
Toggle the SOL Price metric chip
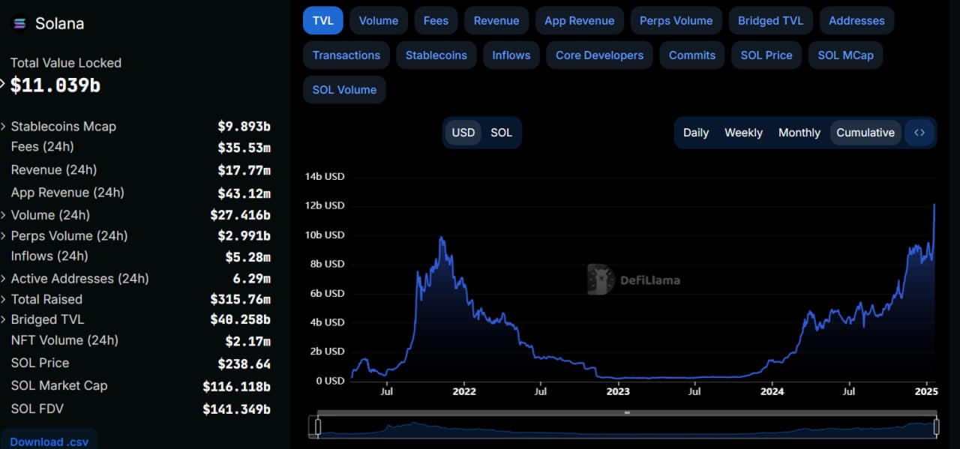(766, 55)
